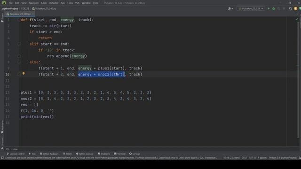This screenshot has height=169, width=301.
Task: Click the Run with Coverage icon
Action: click(x=279, y=8)
